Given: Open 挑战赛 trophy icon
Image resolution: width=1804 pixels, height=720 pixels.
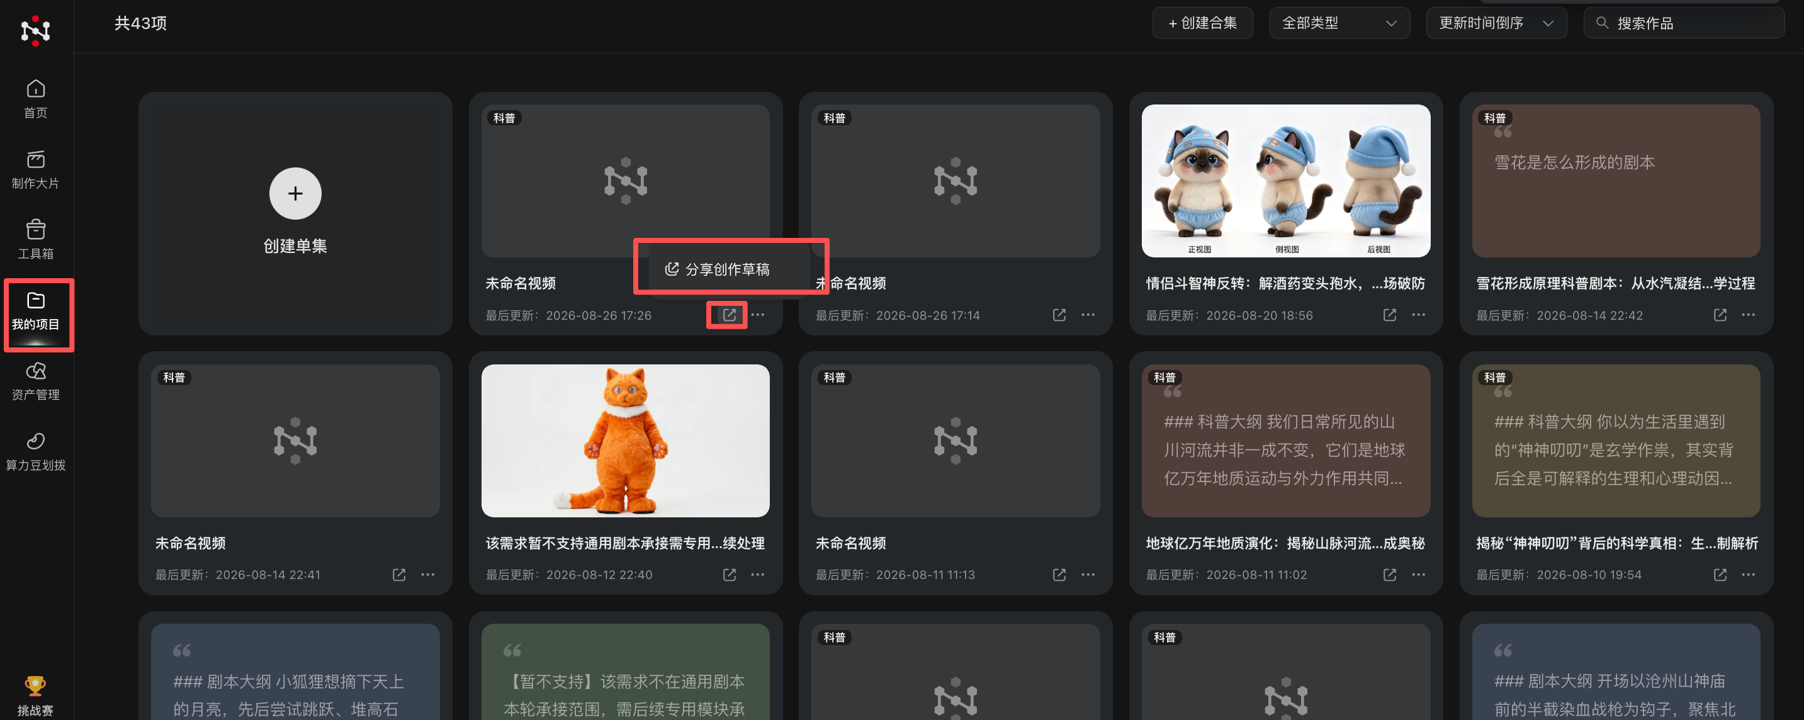Looking at the screenshot, I should [x=35, y=684].
